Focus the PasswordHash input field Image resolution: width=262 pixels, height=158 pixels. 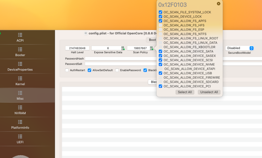(121, 58)
